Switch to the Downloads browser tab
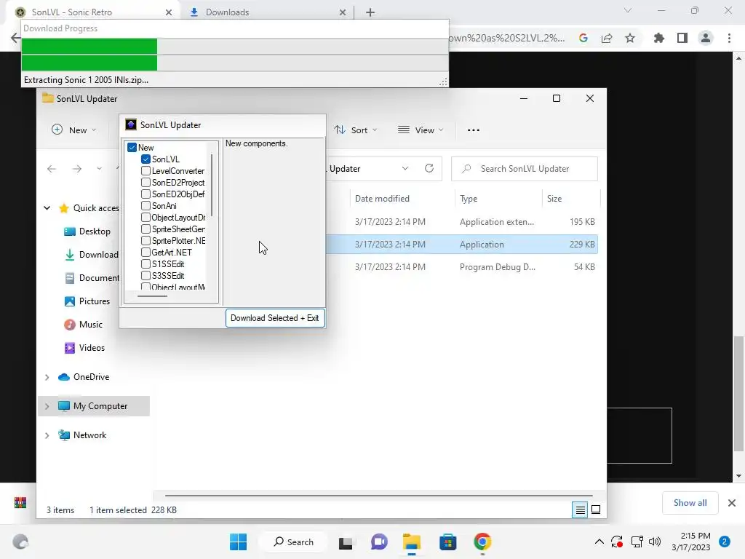This screenshot has width=745, height=559. pyautogui.click(x=266, y=12)
